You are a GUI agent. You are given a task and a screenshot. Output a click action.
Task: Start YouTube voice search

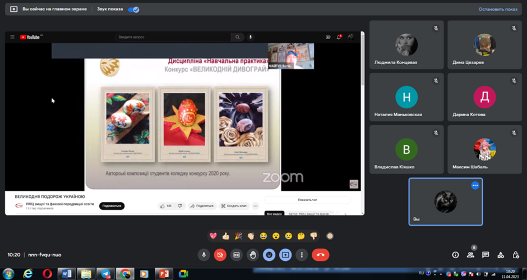[251, 37]
